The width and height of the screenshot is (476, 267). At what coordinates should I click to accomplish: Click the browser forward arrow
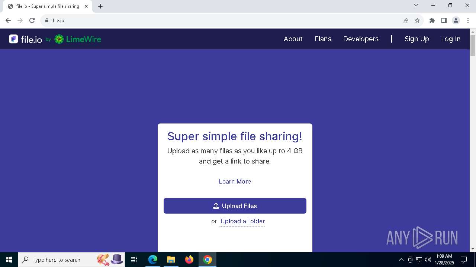pyautogui.click(x=20, y=20)
